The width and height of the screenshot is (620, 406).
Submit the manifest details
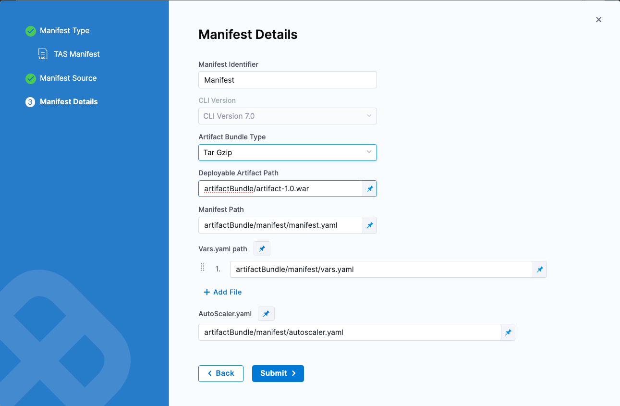(278, 373)
